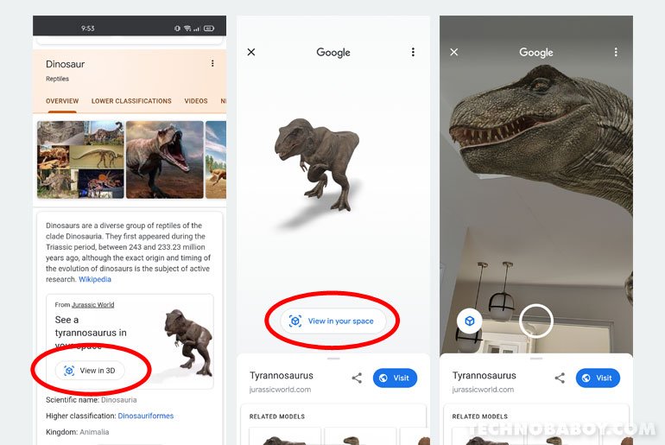Tap View in your space button

click(x=332, y=321)
